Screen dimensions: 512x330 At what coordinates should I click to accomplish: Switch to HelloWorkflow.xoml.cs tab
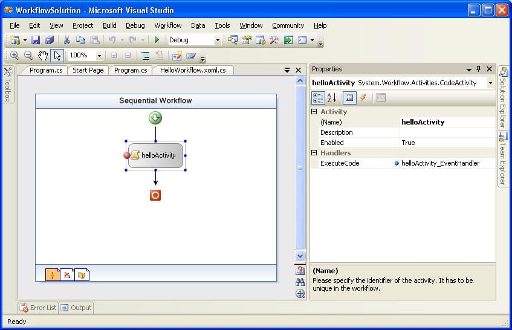click(x=193, y=70)
